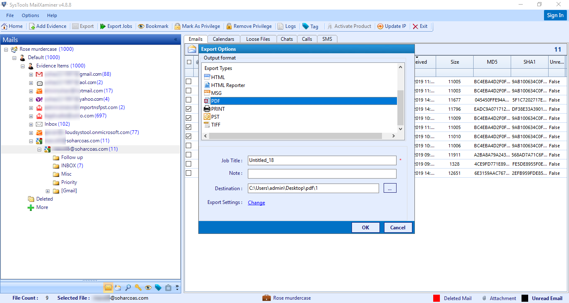Click the green More plus item
The image size is (569, 303).
point(37,207)
